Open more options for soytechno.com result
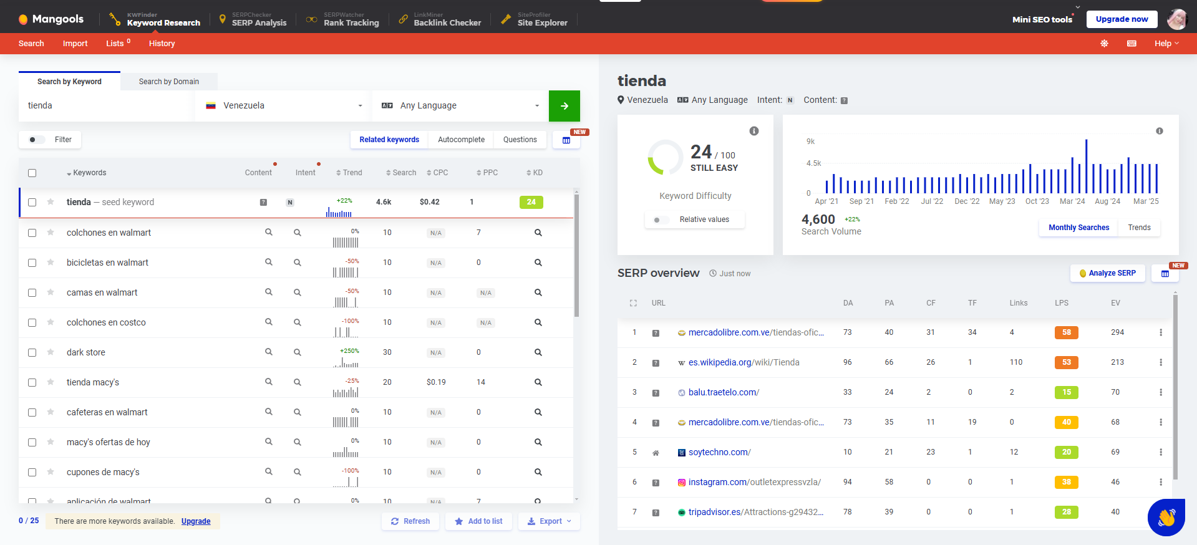The width and height of the screenshot is (1197, 545). pos(1161,452)
